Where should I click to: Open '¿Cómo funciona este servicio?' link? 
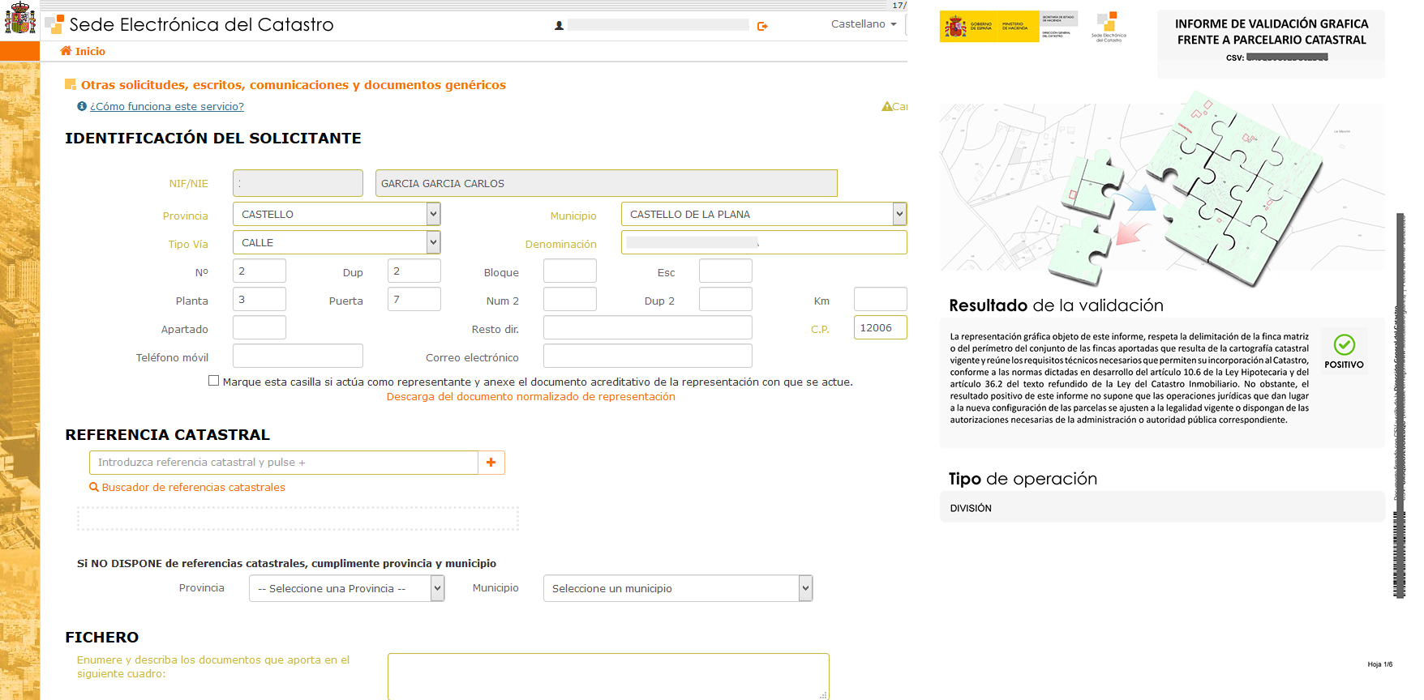tap(167, 106)
